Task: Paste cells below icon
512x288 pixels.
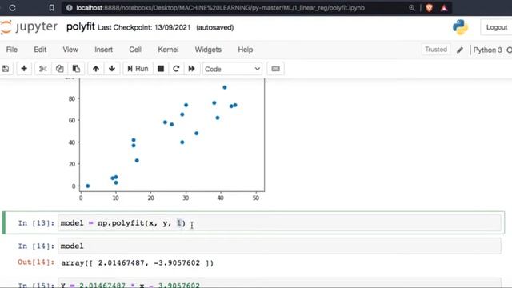Action: tap(76, 69)
